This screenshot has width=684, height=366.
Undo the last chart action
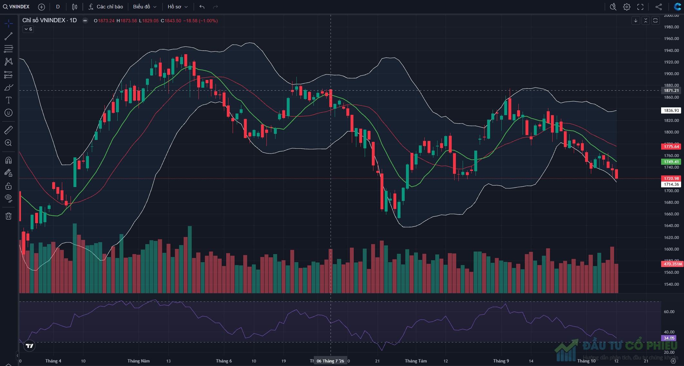point(202,7)
